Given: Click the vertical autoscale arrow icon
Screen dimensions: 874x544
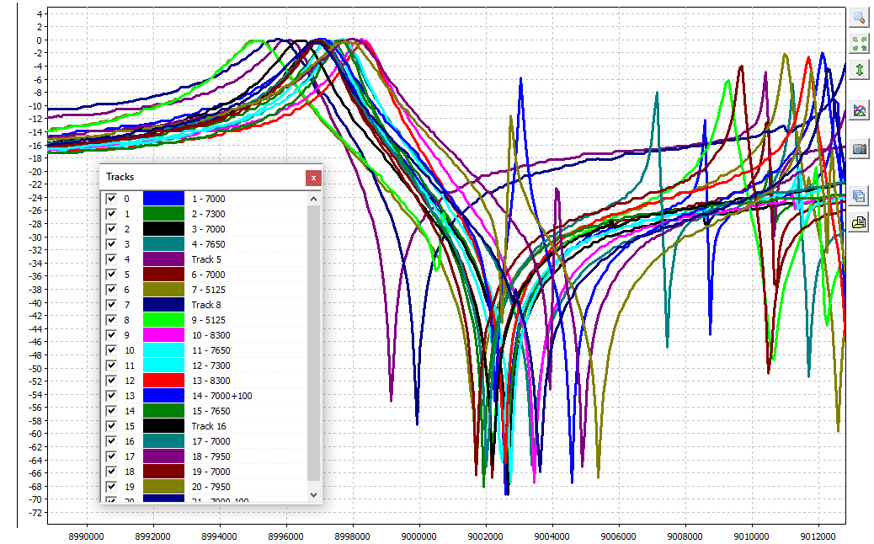Looking at the screenshot, I should click(x=859, y=69).
